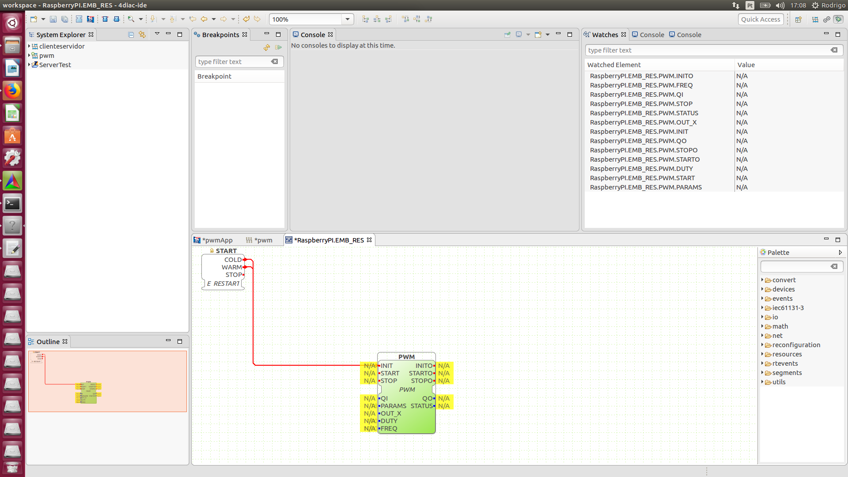Image resolution: width=848 pixels, height=477 pixels.
Task: Click the Open Perspective icon
Action: 798,19
